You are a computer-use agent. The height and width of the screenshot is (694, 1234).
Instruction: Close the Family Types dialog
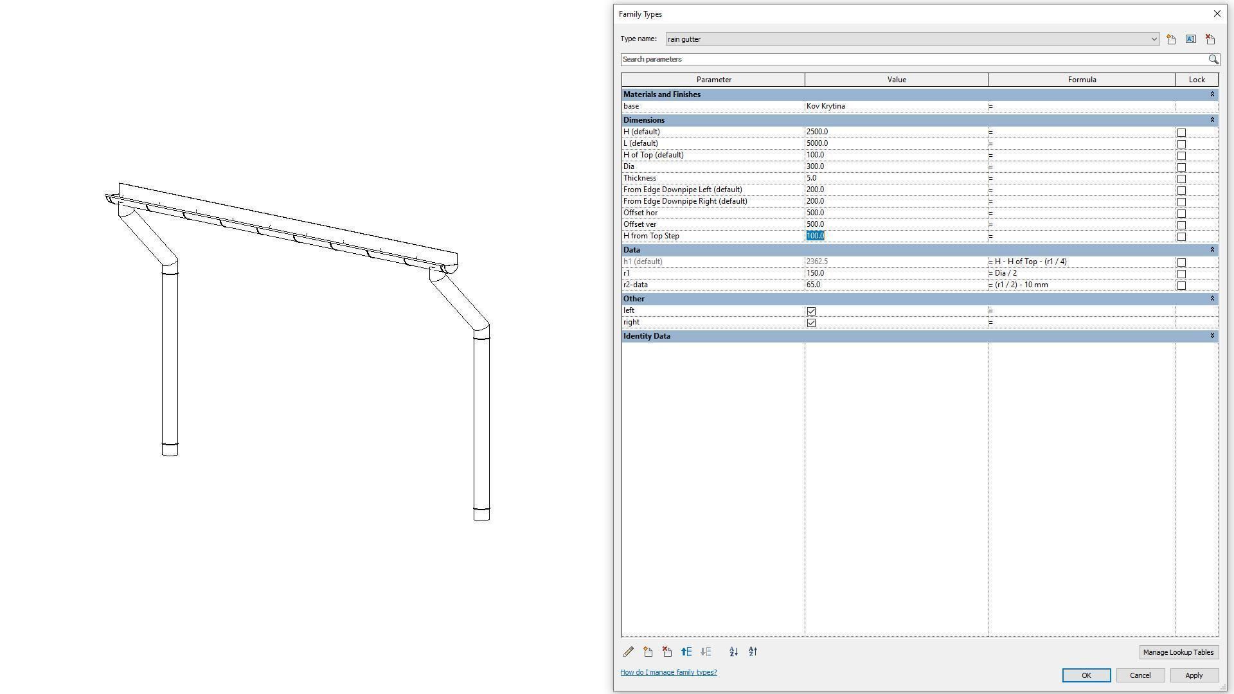tap(1217, 13)
